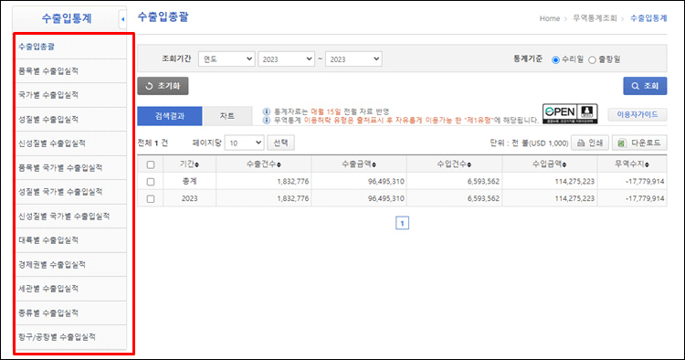This screenshot has height=360, width=685.
Task: Select the 수리일 radio button
Action: pos(555,60)
